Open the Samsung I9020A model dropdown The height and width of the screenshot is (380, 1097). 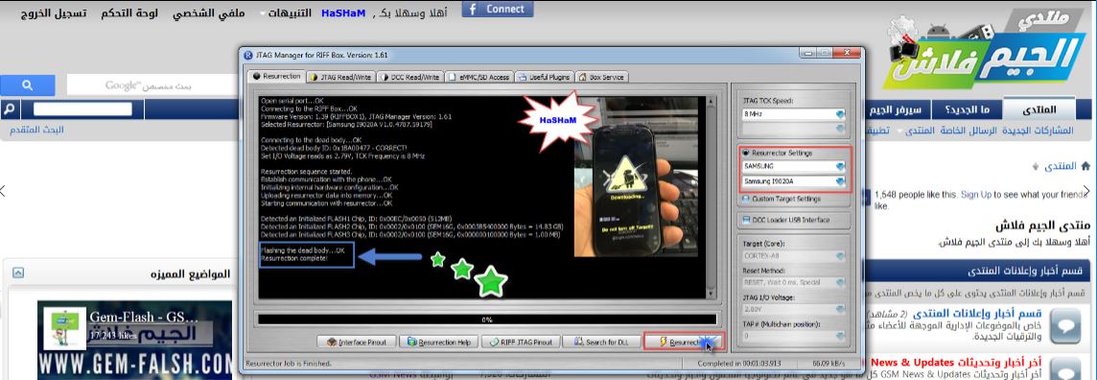coord(840,182)
